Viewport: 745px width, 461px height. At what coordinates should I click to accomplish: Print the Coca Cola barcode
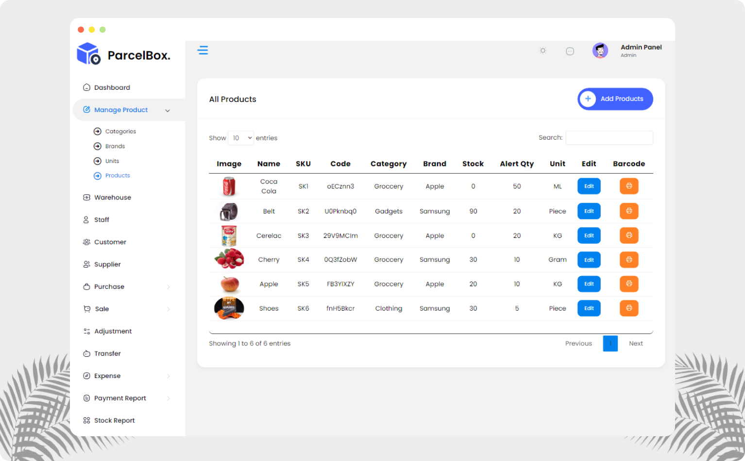point(629,186)
